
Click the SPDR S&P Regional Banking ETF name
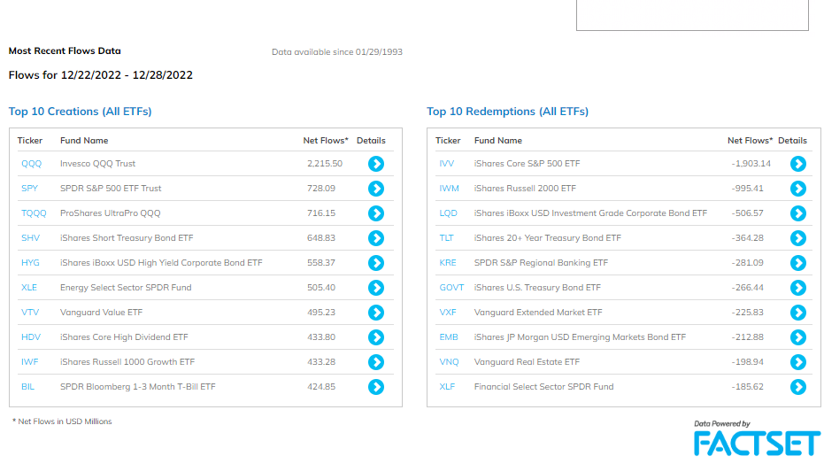[x=541, y=263]
